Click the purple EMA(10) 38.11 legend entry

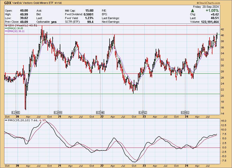click(15, 31)
